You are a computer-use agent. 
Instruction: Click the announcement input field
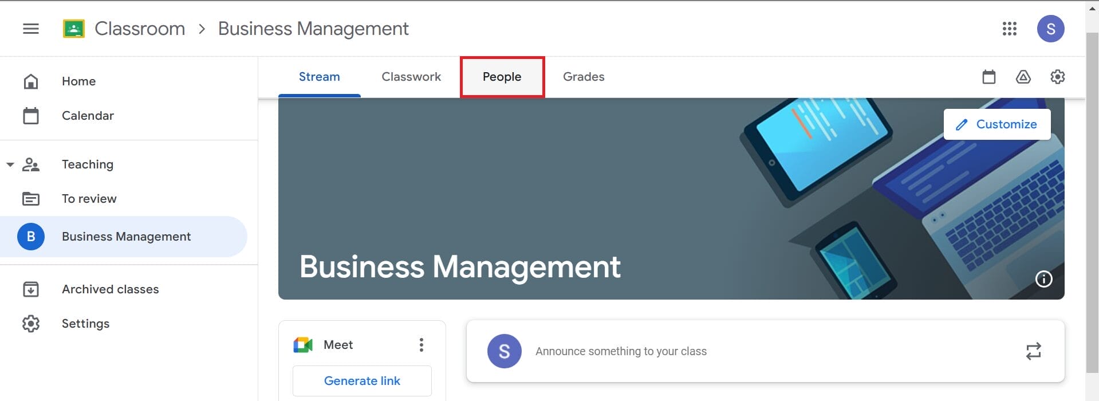click(x=621, y=351)
